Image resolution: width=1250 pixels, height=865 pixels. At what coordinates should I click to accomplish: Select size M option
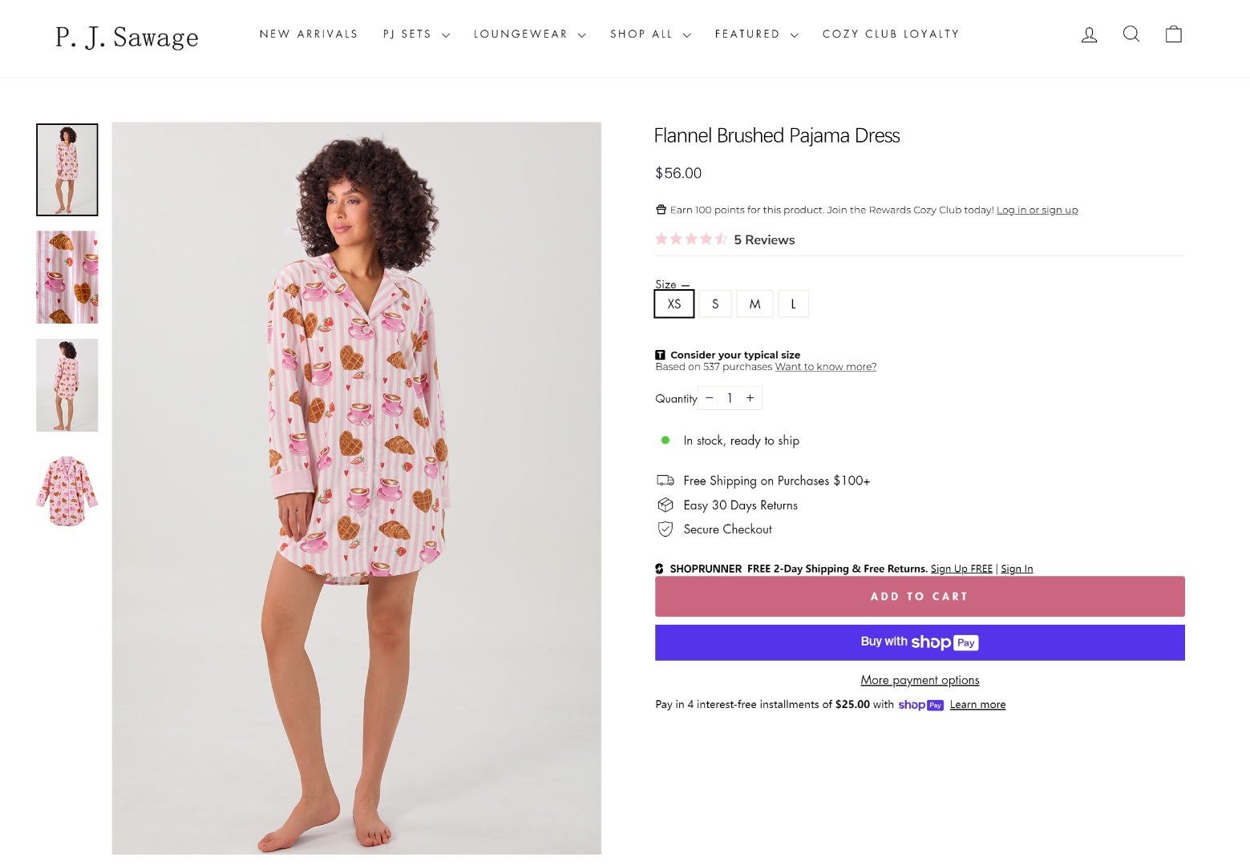[754, 304]
